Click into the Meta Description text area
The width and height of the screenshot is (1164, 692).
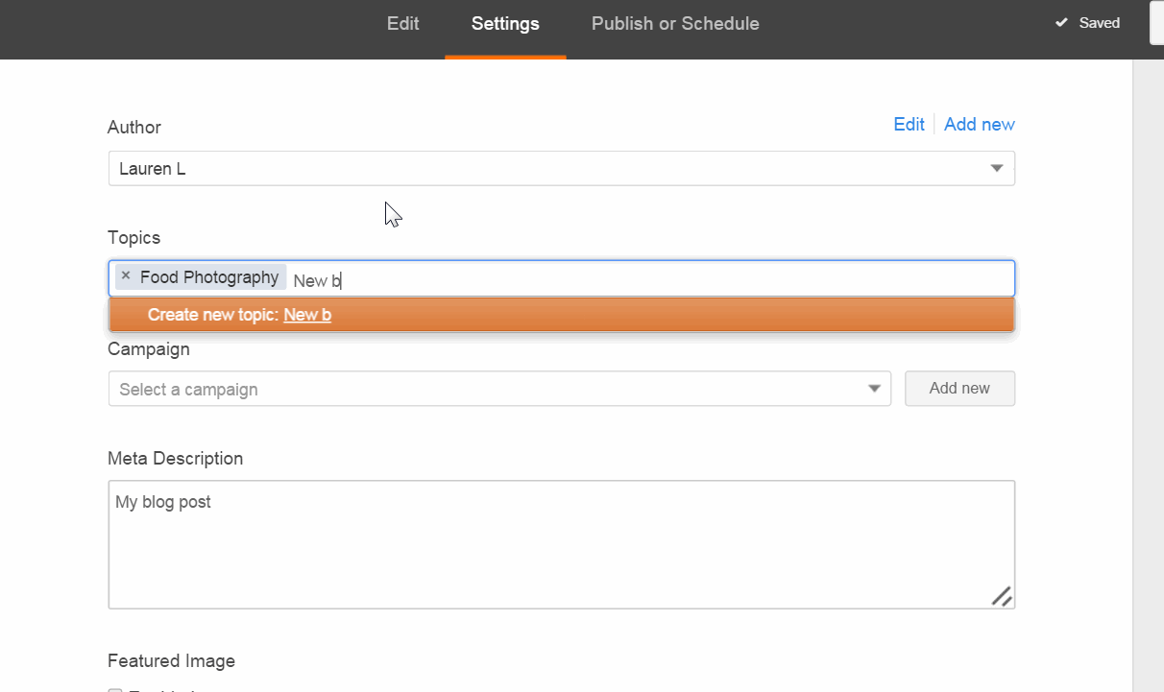[561, 544]
